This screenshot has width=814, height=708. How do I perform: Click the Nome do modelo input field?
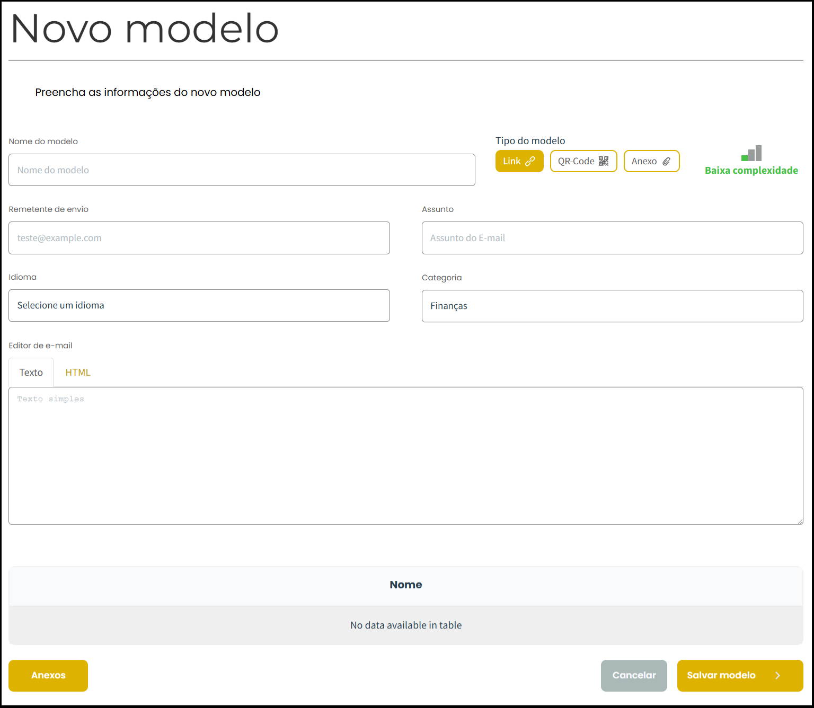click(242, 170)
